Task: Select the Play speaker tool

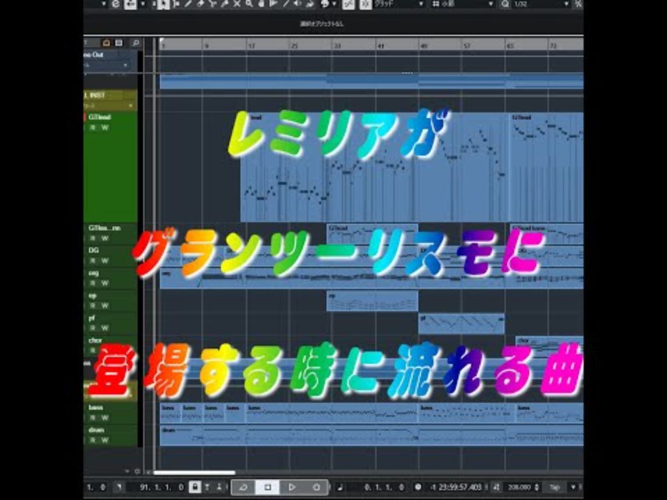Action: (x=298, y=4)
